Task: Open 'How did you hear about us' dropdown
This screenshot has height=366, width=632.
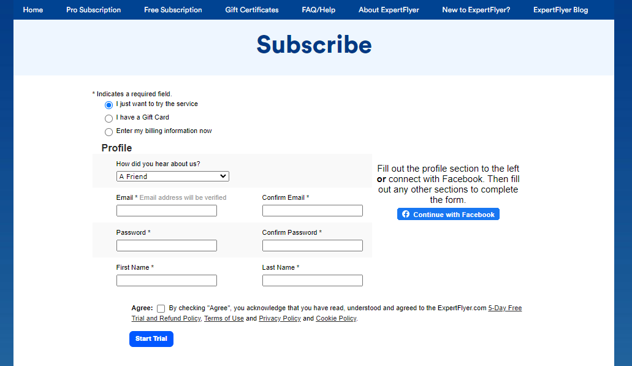Action: 172,176
